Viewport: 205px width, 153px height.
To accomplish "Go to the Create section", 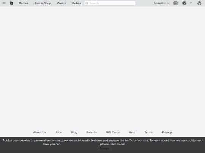I will point(61,3).
